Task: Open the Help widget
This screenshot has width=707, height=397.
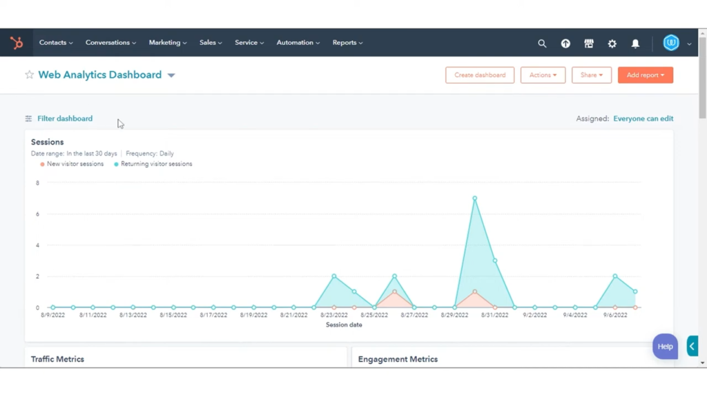Action: click(664, 346)
